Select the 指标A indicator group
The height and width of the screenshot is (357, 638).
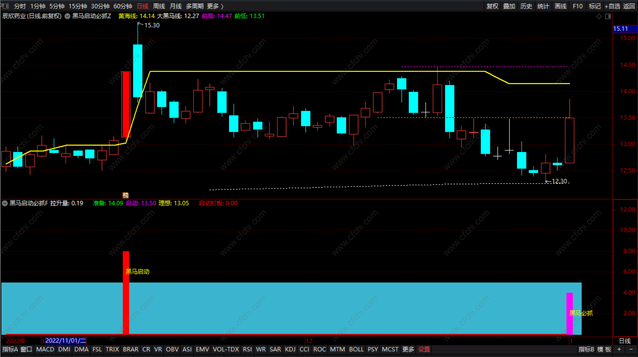coord(10,350)
